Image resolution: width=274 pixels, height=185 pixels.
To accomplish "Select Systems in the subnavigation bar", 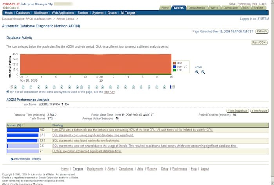I will [x=98, y=13].
